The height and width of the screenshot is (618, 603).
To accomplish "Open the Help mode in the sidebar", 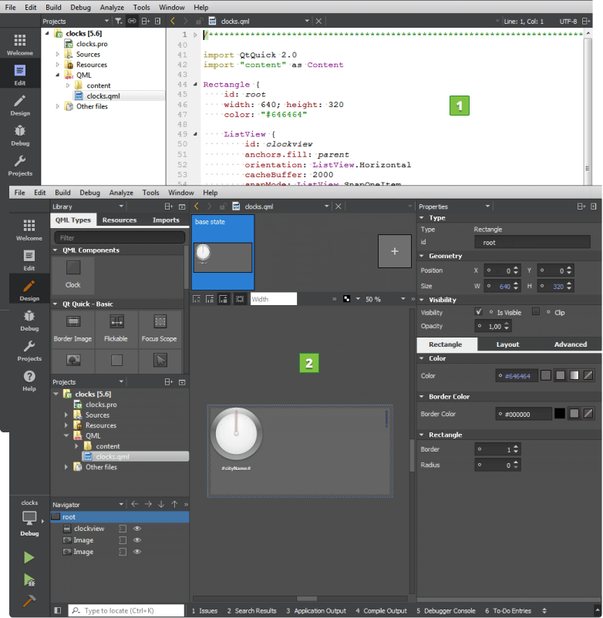I will [29, 379].
